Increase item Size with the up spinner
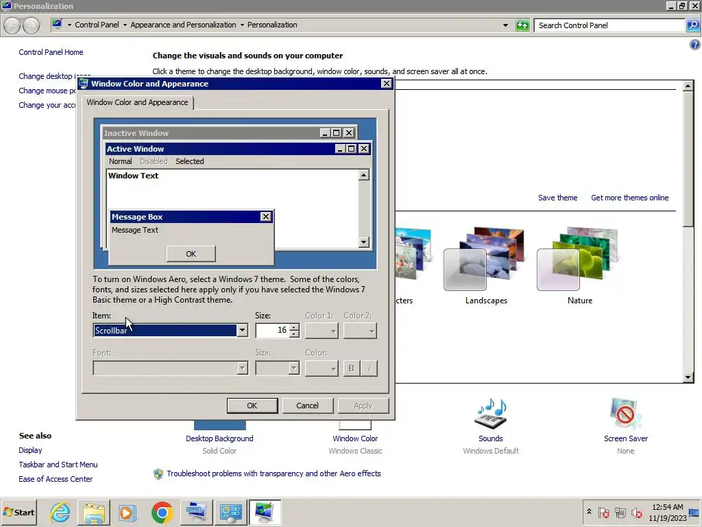 click(x=294, y=327)
